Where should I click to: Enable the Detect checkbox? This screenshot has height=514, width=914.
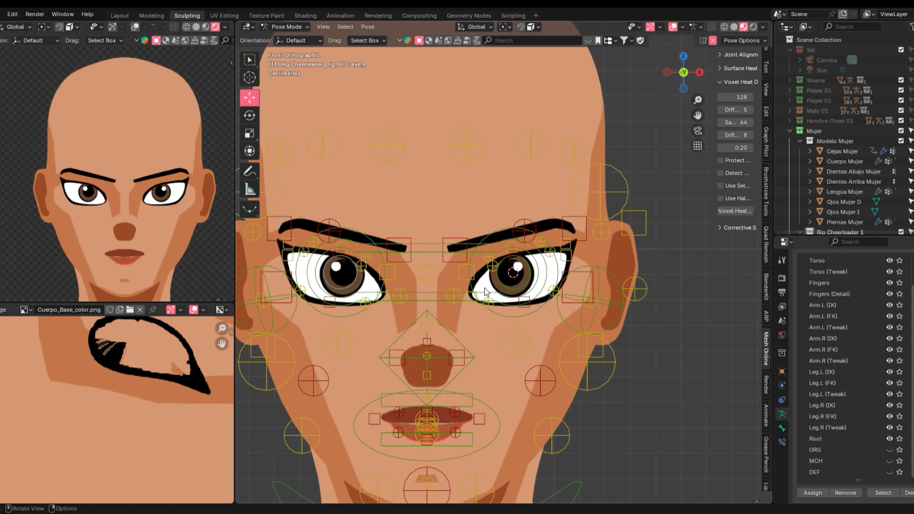coord(721,173)
